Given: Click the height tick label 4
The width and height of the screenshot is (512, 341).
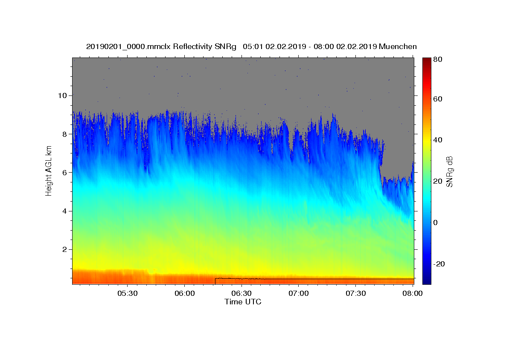Looking at the screenshot, I should pyautogui.click(x=66, y=211).
